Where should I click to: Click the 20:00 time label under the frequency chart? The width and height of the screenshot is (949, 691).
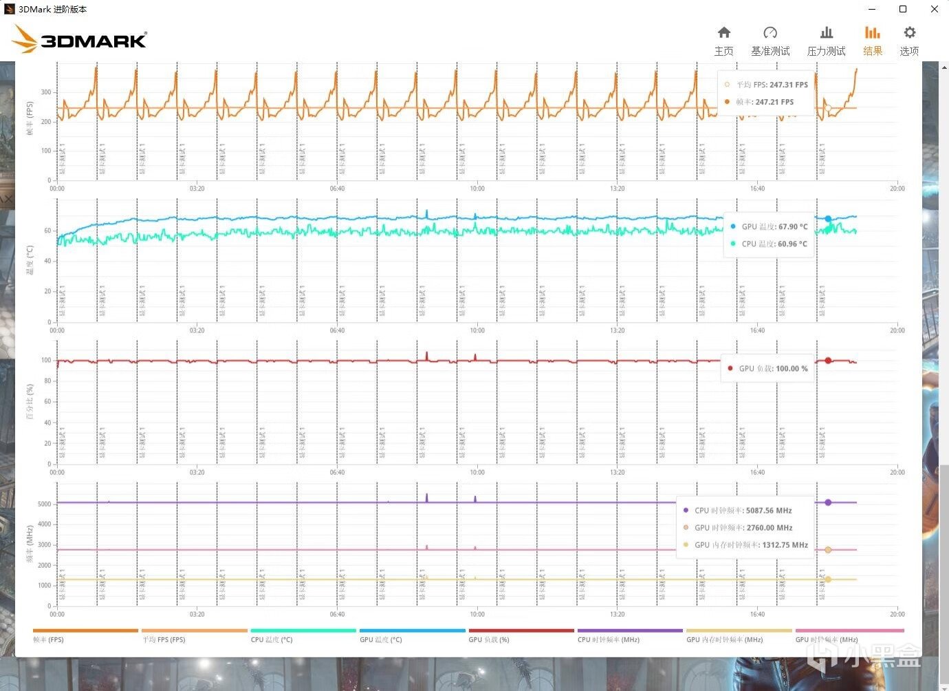(897, 615)
